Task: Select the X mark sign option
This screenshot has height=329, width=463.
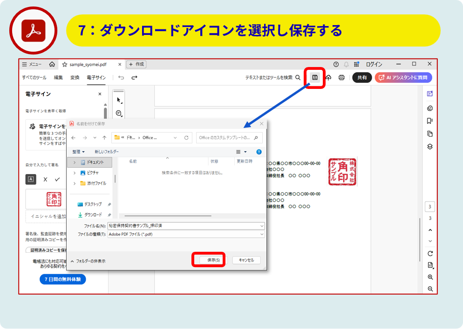Action: [45, 179]
